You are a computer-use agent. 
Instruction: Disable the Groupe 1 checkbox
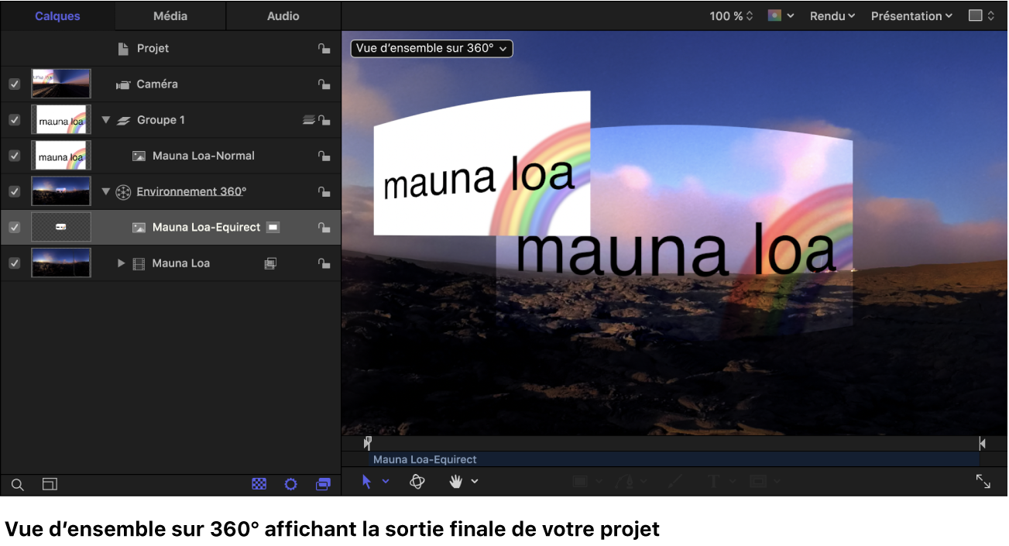pyautogui.click(x=14, y=119)
